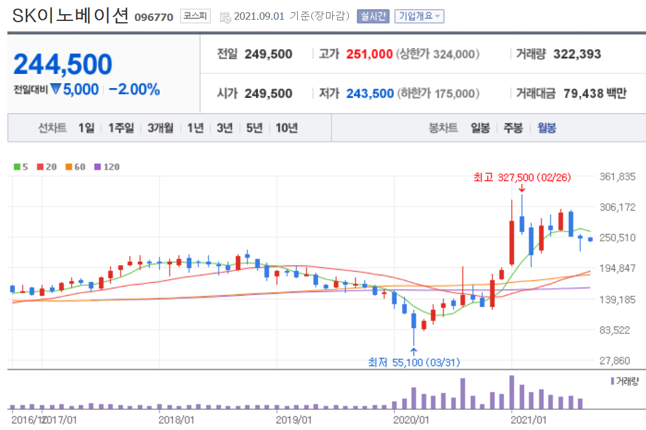Click the green 5 moving-average legend swatch

point(17,167)
